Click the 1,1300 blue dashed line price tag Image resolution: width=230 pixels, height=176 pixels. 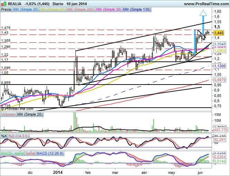click(220, 66)
